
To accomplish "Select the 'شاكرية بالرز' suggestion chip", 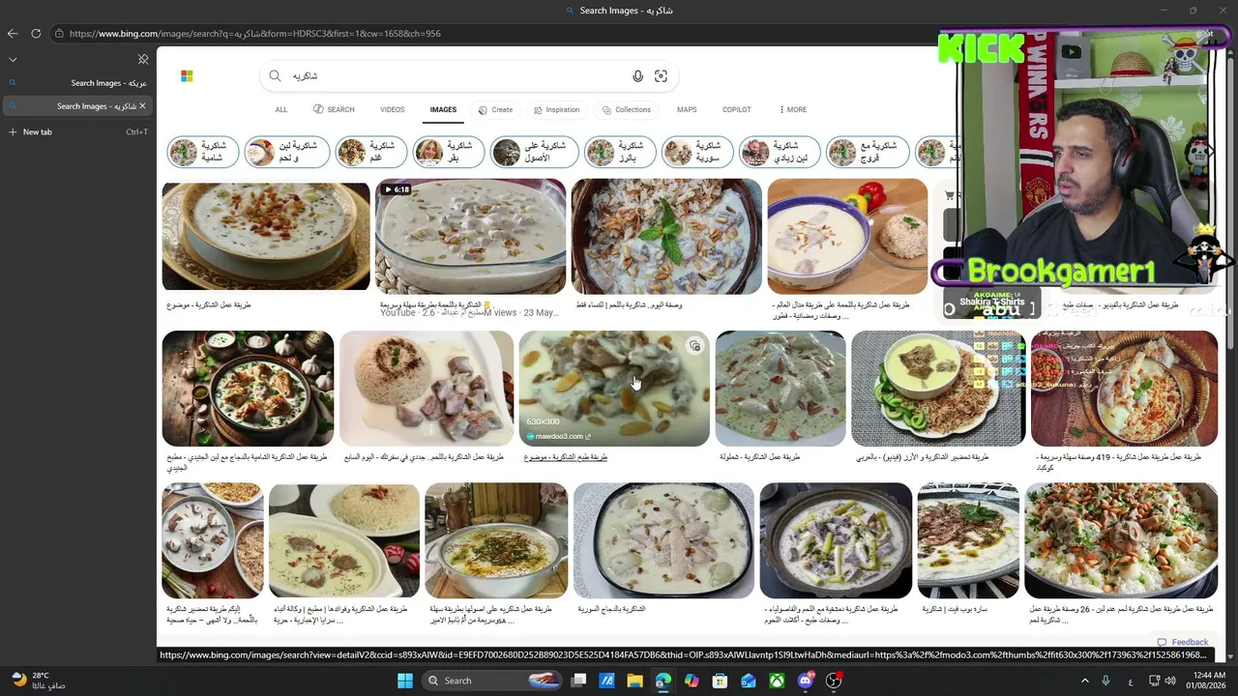I will [620, 152].
